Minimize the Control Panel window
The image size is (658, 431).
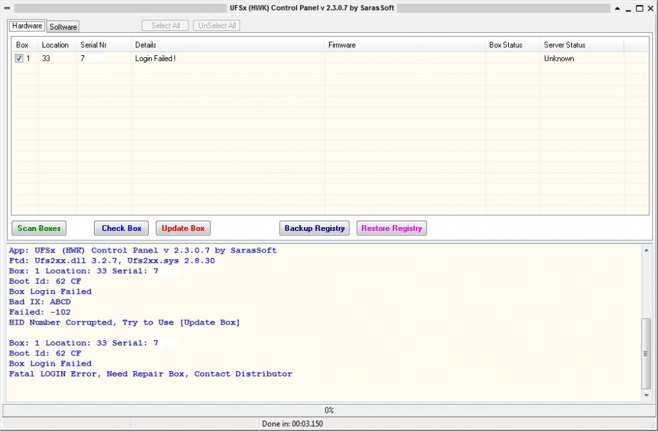click(x=628, y=9)
